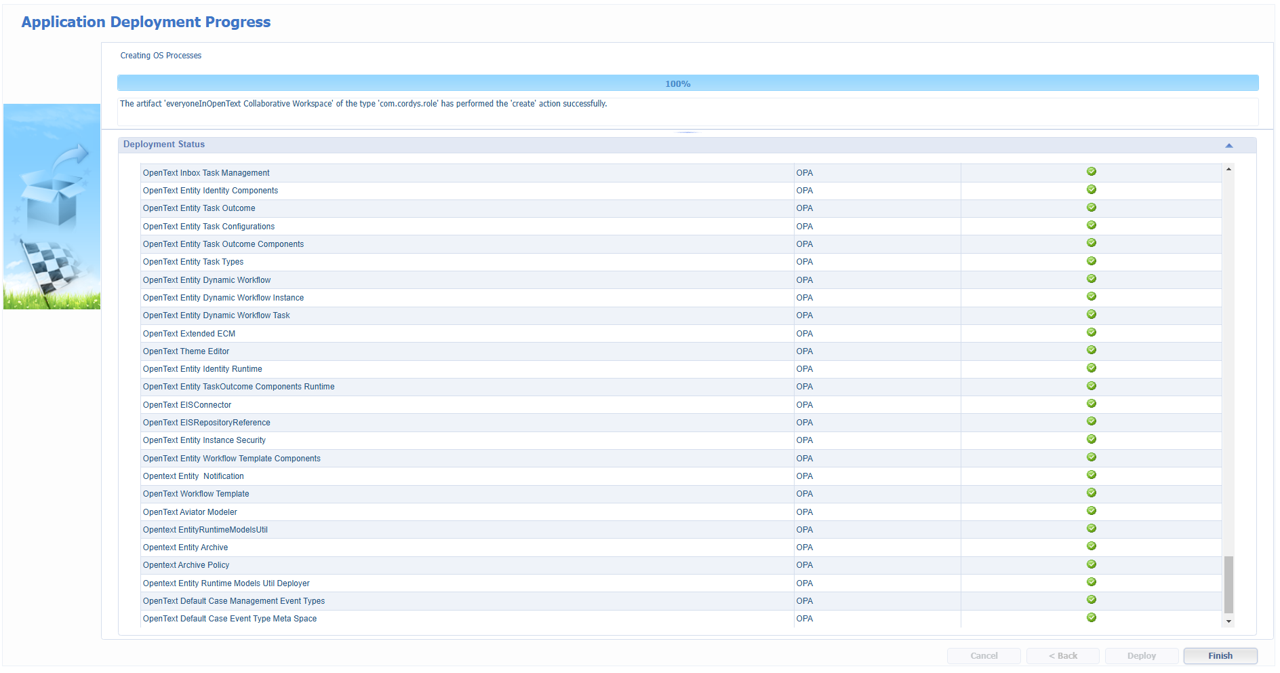Click the deployment wizard box and flag image
This screenshot has height=673, width=1280.
(52, 206)
